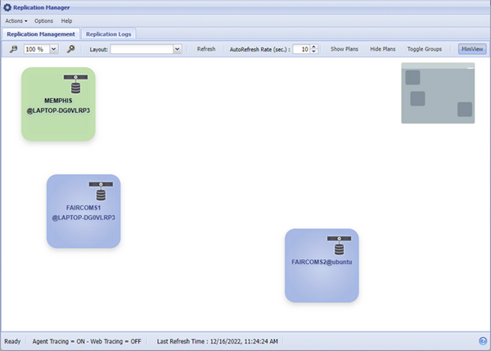Switch to the Replication Management tab

click(41, 34)
